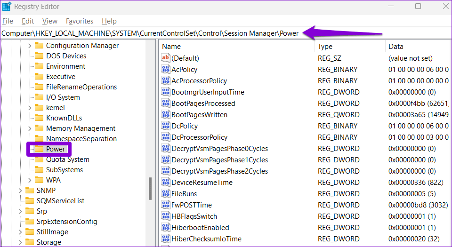The image size is (452, 247).
Task: Click the FileRuns value icon
Action: pyautogui.click(x=165, y=193)
